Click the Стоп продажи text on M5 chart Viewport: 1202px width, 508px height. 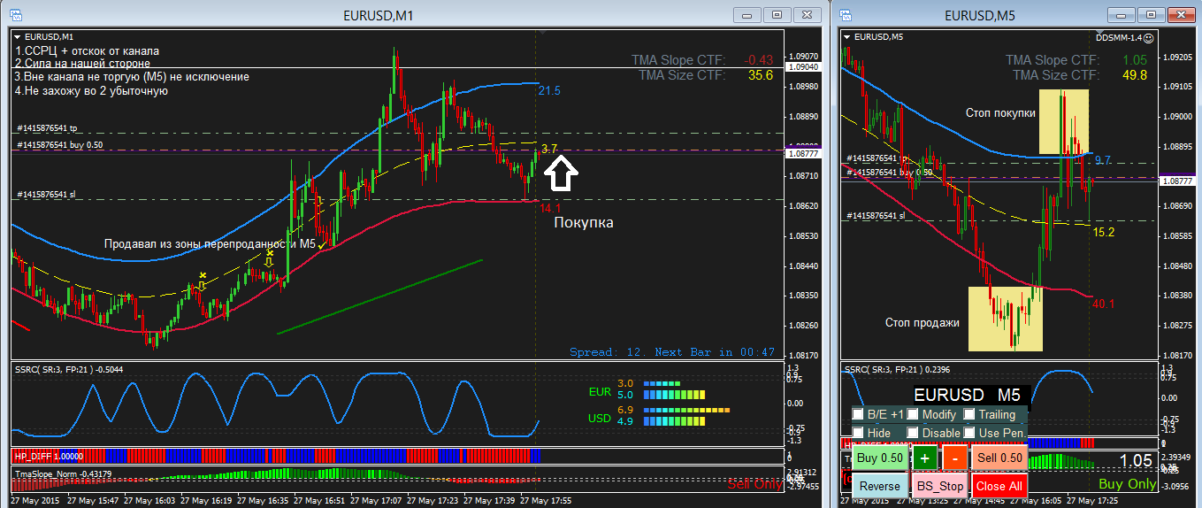pyautogui.click(x=923, y=322)
